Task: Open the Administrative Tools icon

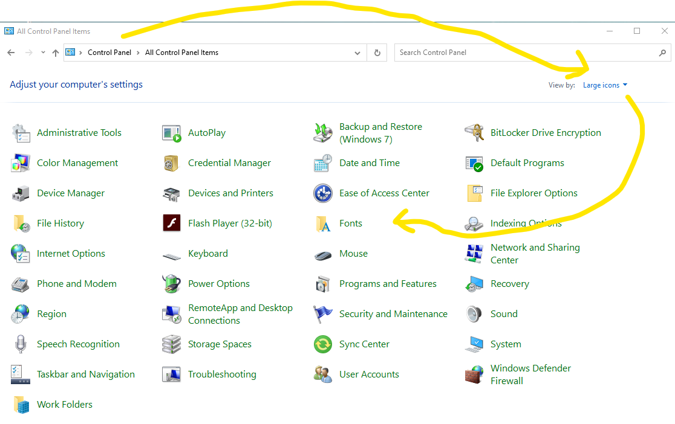Action: click(x=21, y=133)
